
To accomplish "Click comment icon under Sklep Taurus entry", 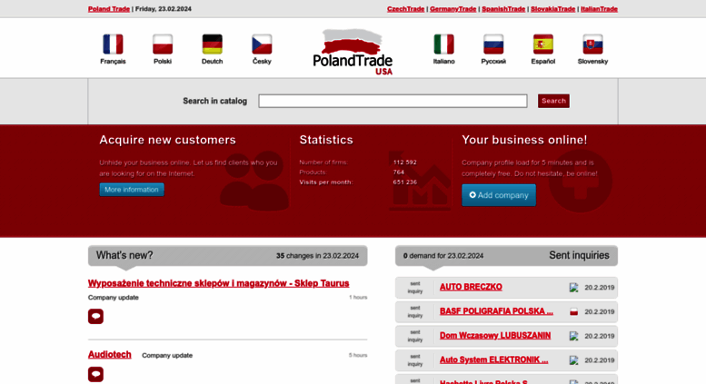I will coord(95,317).
